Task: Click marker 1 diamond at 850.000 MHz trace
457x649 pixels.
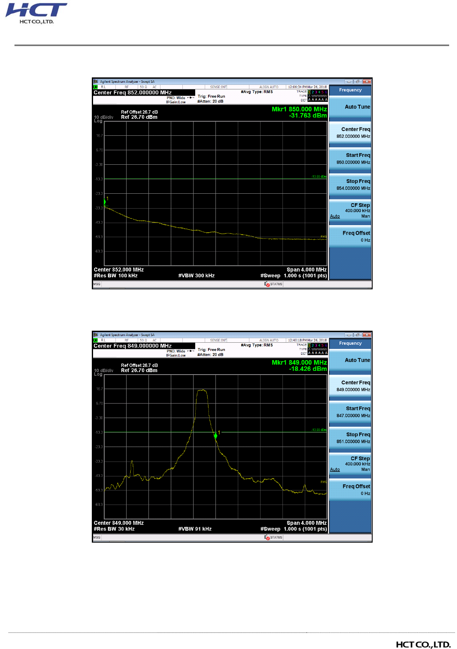Action: click(x=105, y=202)
